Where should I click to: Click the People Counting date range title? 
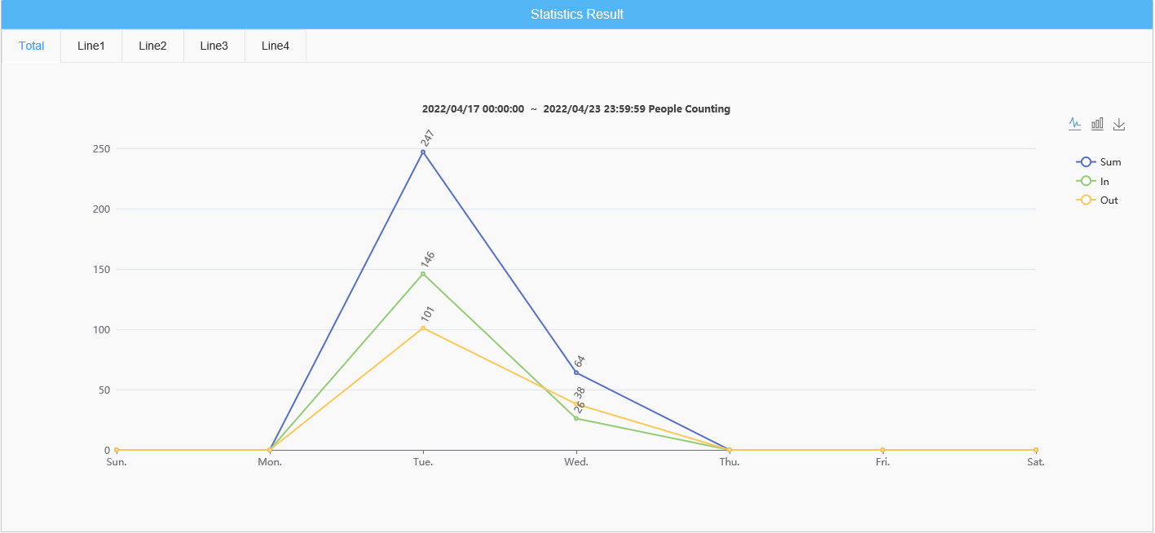[x=576, y=109]
